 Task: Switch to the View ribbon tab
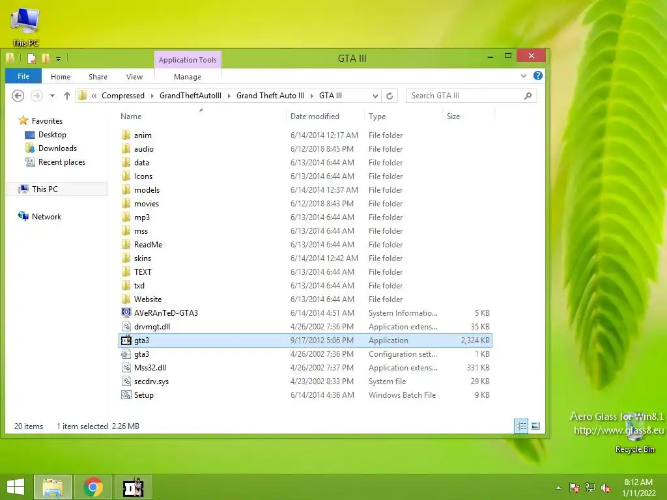[134, 77]
